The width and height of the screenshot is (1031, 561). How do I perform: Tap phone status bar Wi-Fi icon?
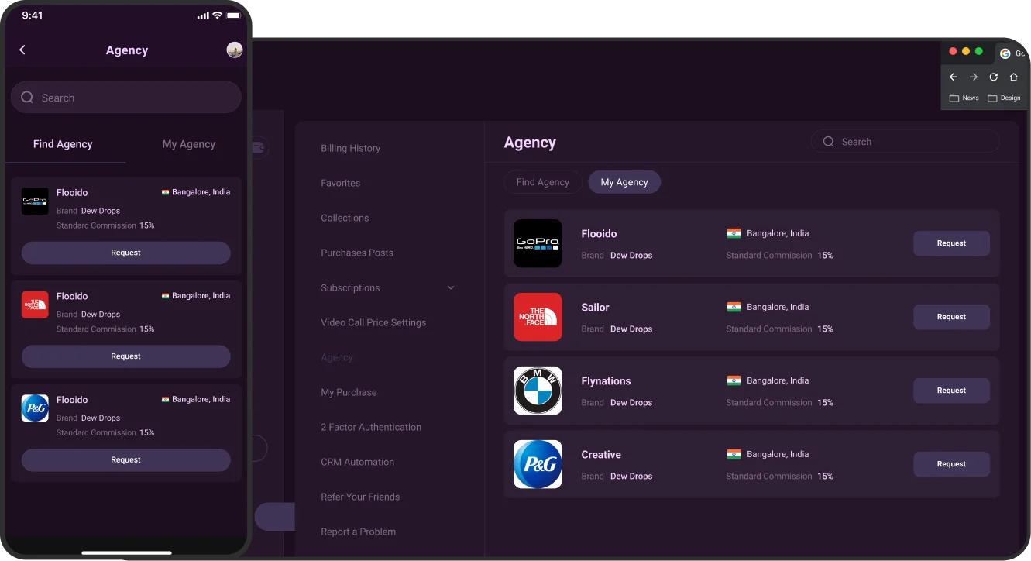[x=218, y=15]
